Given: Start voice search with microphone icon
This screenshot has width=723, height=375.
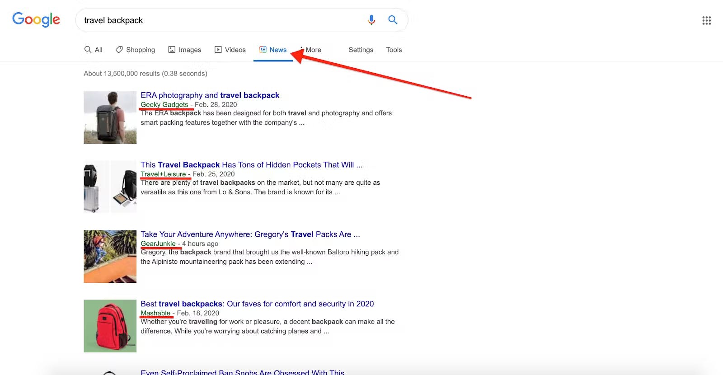Looking at the screenshot, I should 371,20.
